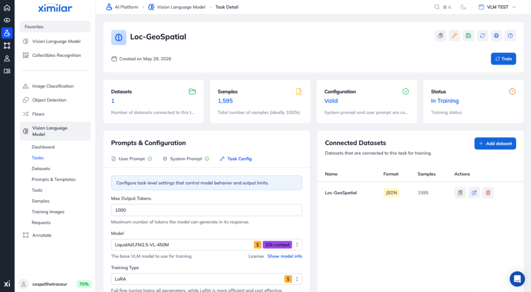Open the VLM TEST workspace dropdown
531x292 pixels.
(x=497, y=7)
